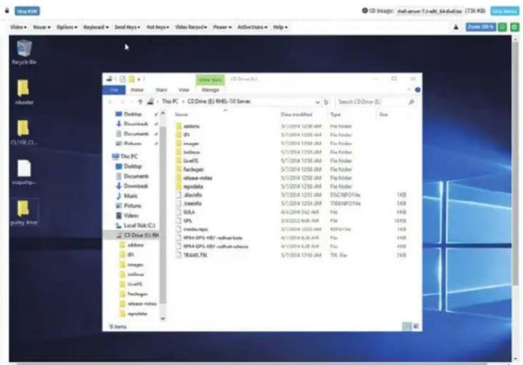Switch to details view icon in status bar
523x365 pixels.
click(x=407, y=326)
